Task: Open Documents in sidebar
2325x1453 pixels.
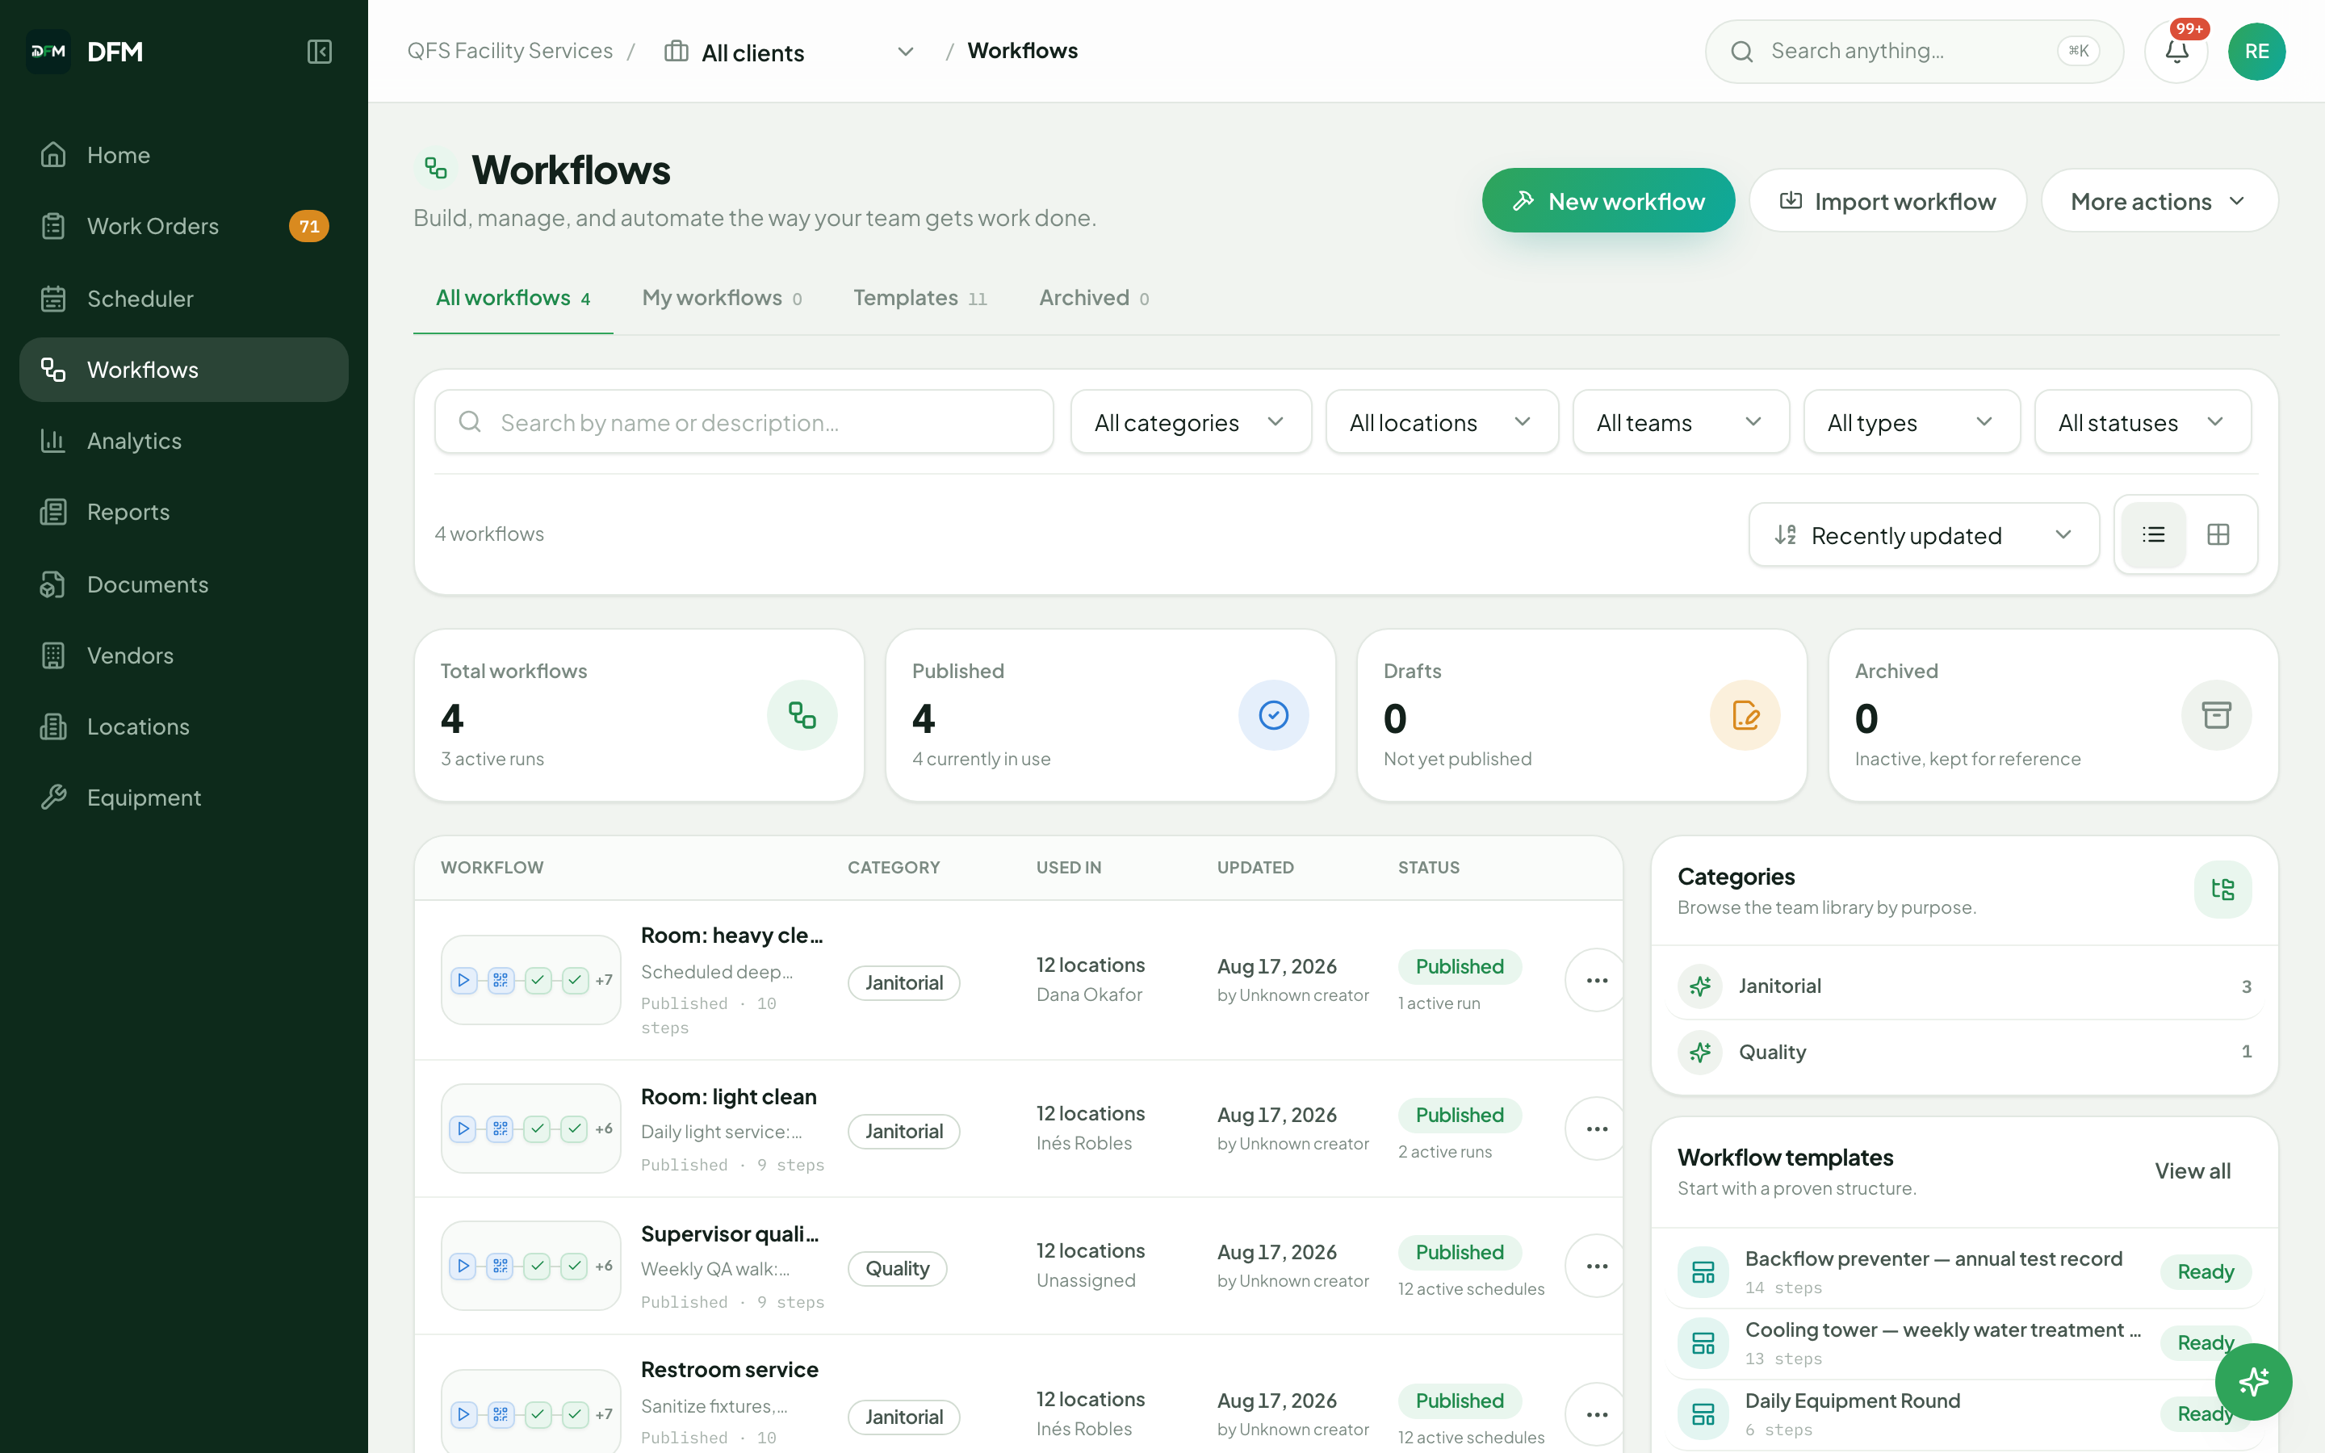Action: coord(183,584)
